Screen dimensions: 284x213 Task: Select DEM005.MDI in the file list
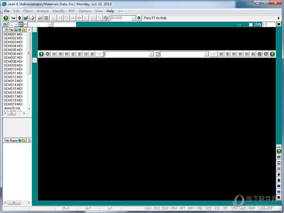pos(13,50)
